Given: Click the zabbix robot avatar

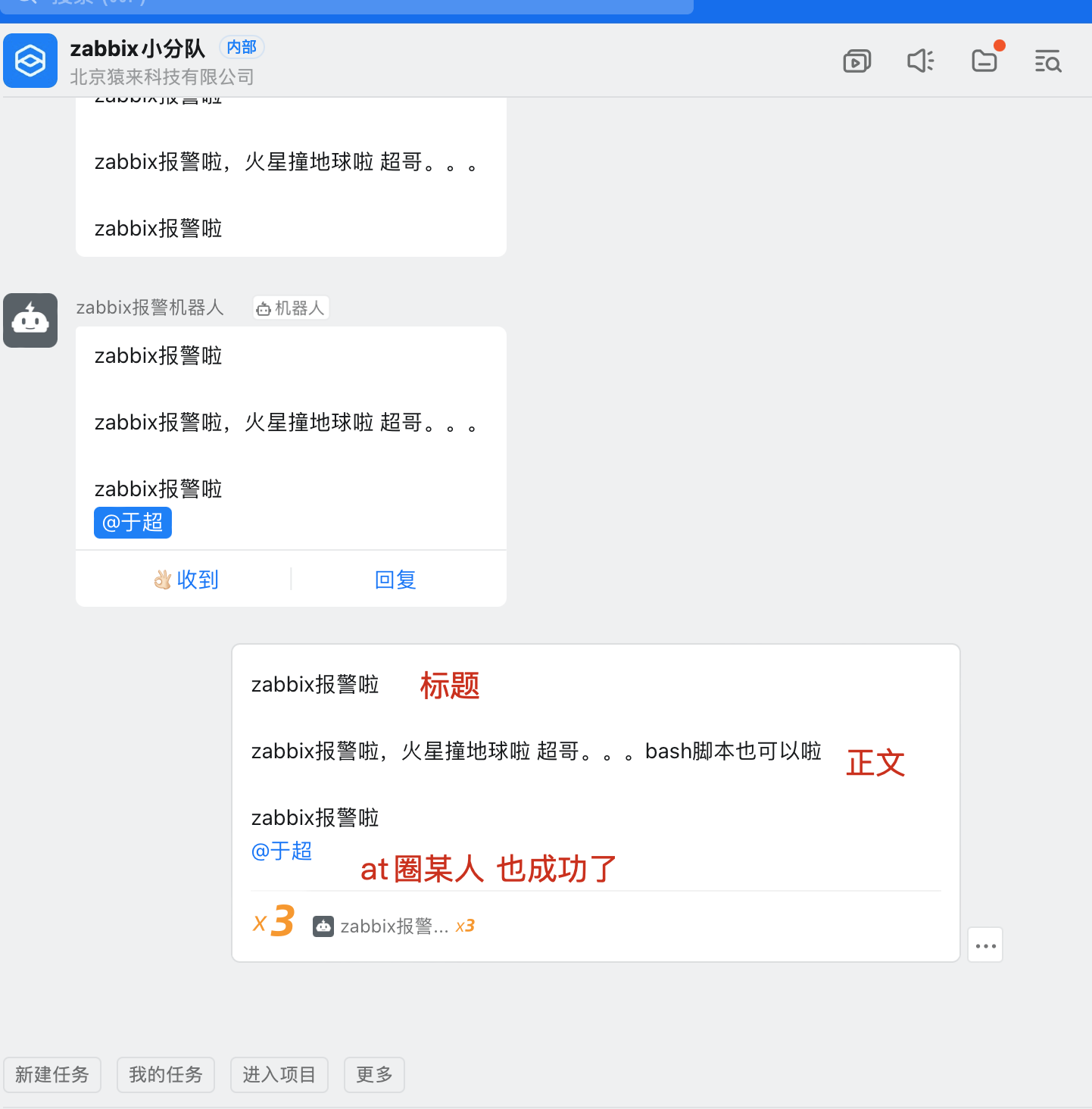Looking at the screenshot, I should tap(30, 320).
